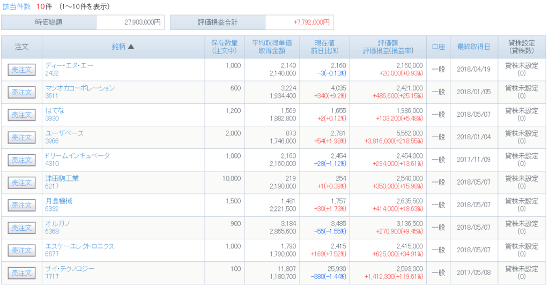Click stock code 3930
Viewport: 549px width, 287px height.
pos(52,118)
